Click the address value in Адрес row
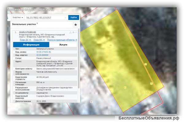The width and height of the screenshot is (184, 122). [x=55, y=63]
